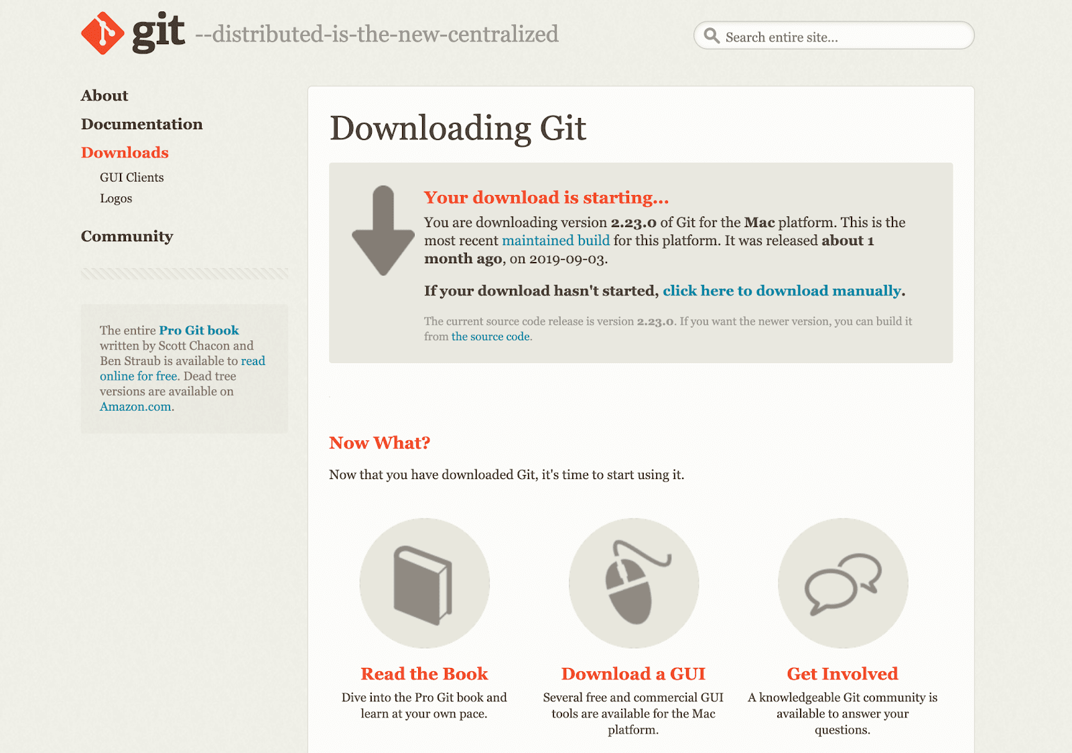Go to Documentation in the sidebar
The width and height of the screenshot is (1072, 753).
(142, 125)
